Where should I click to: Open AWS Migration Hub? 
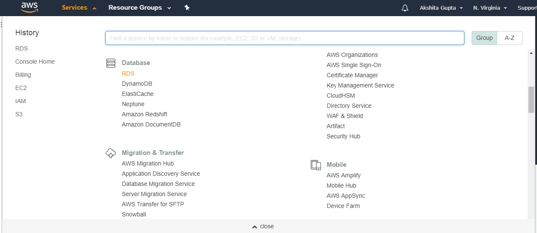point(148,163)
